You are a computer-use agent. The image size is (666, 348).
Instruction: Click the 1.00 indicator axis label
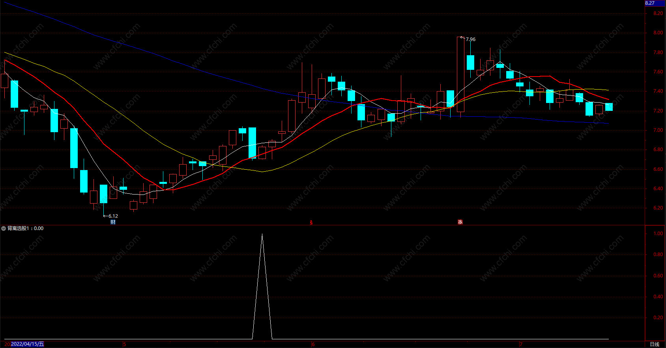click(x=658, y=234)
